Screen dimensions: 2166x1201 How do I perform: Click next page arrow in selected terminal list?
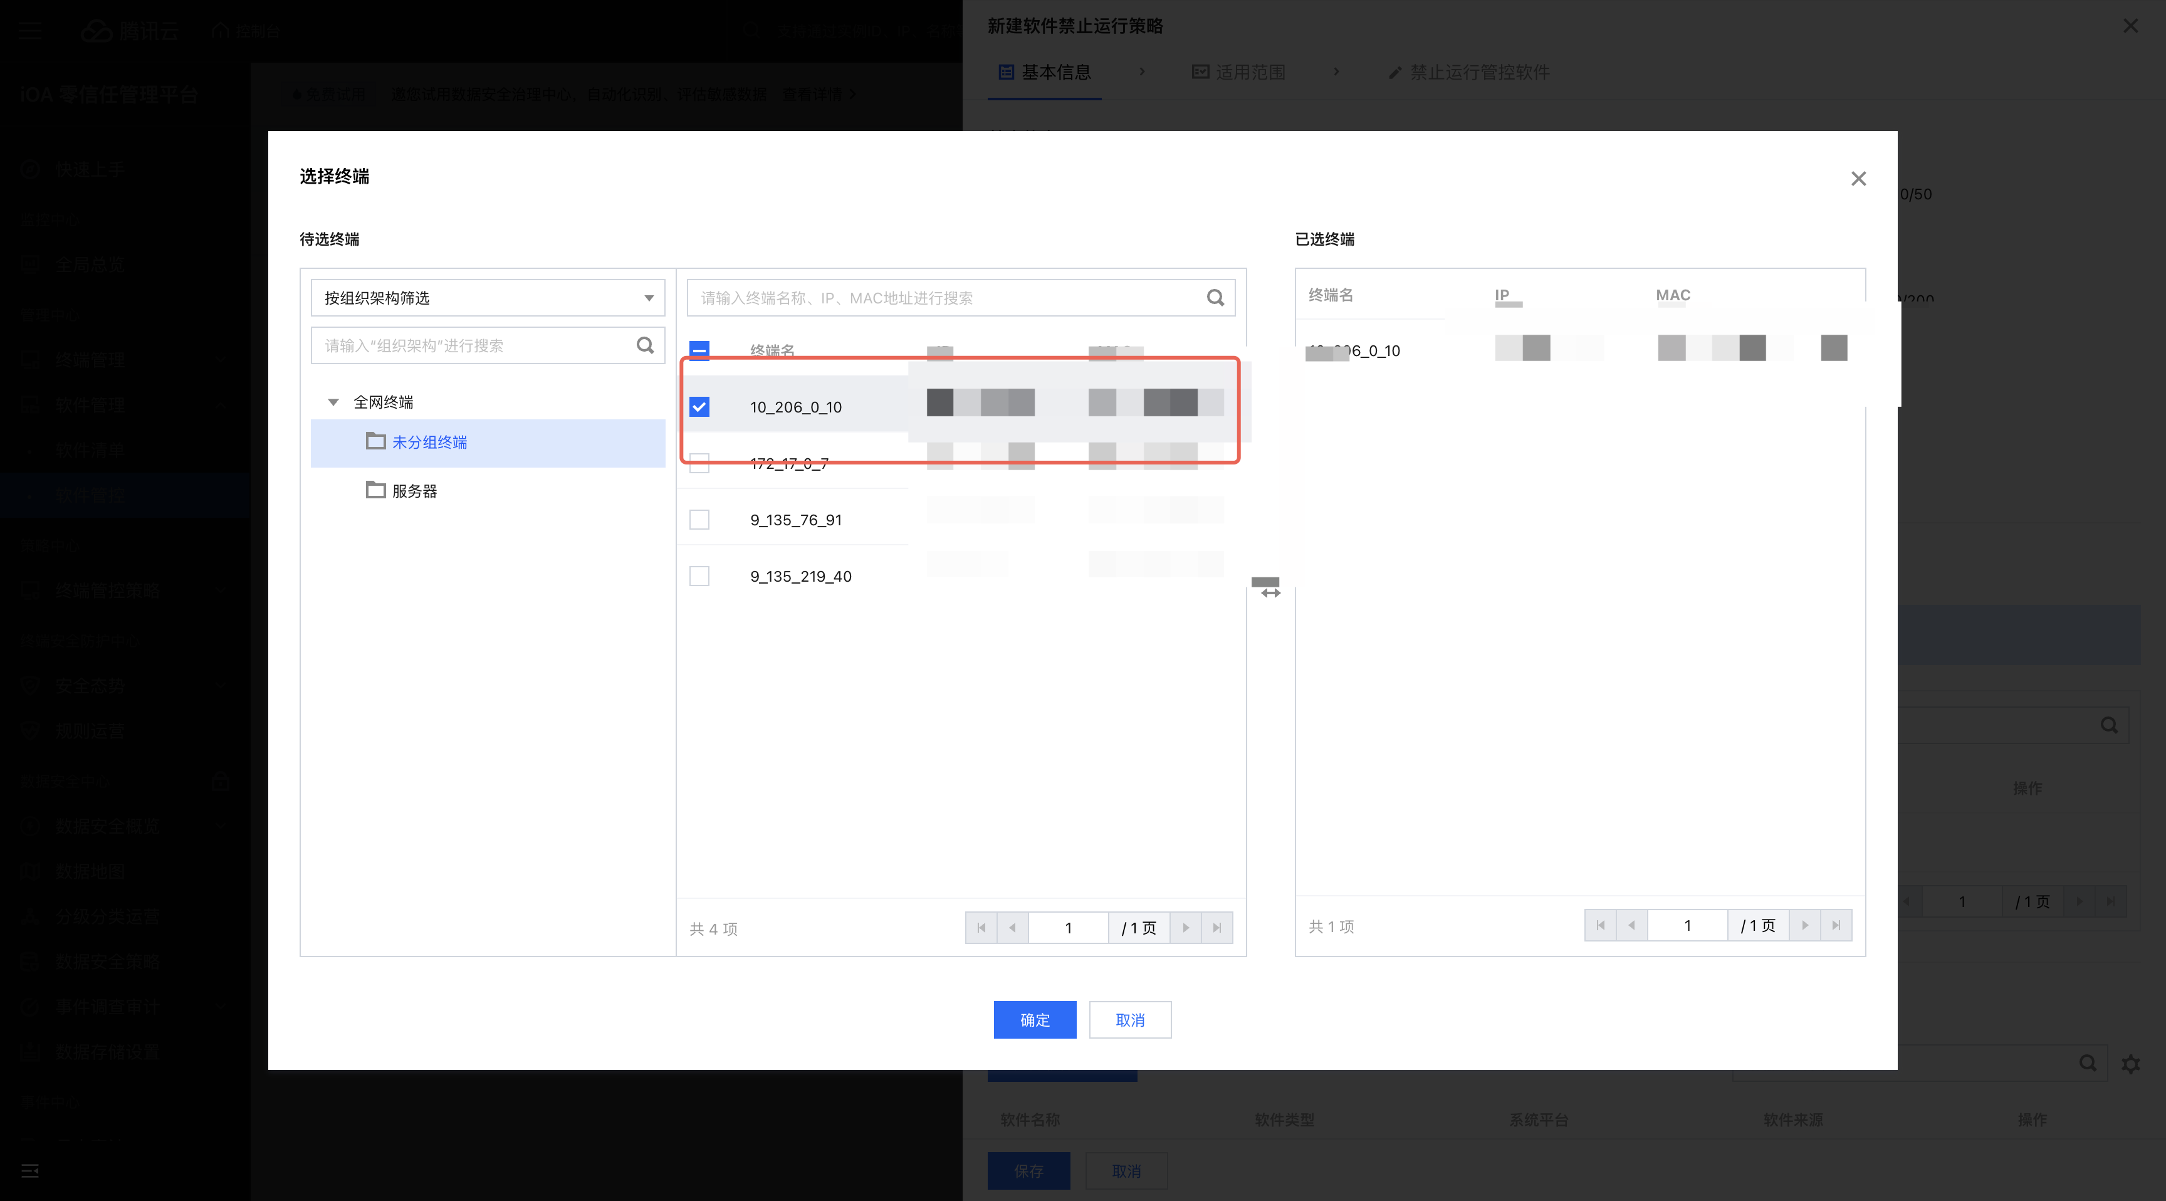1804,925
